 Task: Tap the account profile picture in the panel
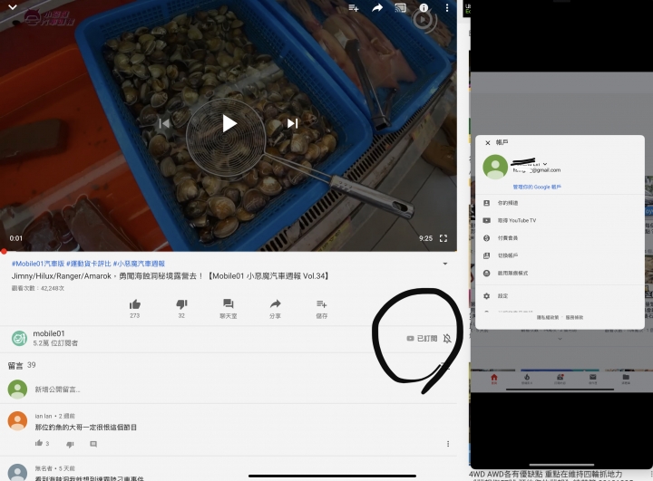(x=495, y=167)
